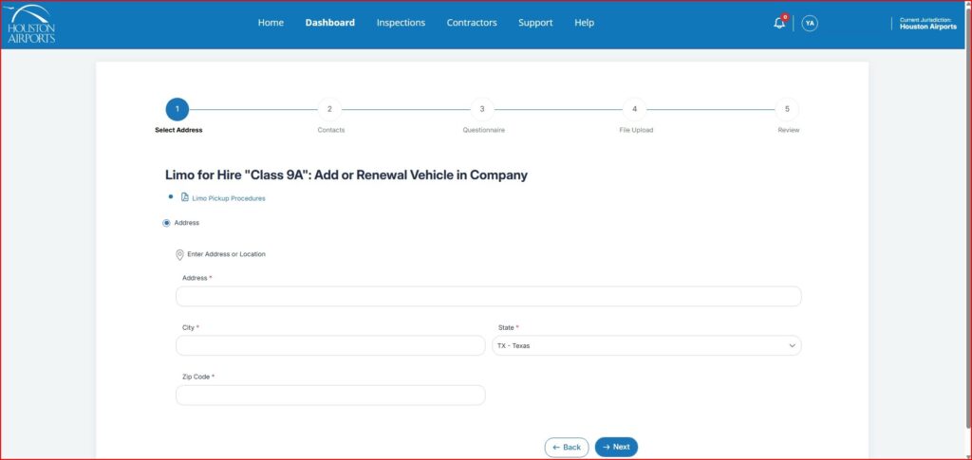The width and height of the screenshot is (972, 460).
Task: Open step 5 Review
Action: (x=787, y=109)
